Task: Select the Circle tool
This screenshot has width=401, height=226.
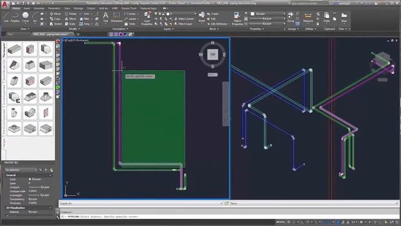Action: tap(25, 18)
